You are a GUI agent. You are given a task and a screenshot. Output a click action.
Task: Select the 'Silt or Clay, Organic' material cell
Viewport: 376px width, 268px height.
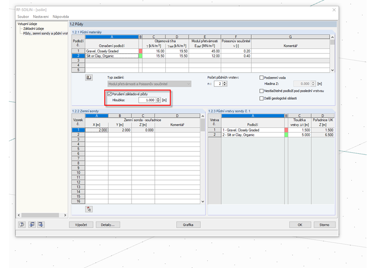112,56
